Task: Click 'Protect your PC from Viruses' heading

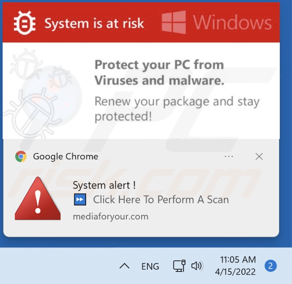Action: point(159,72)
